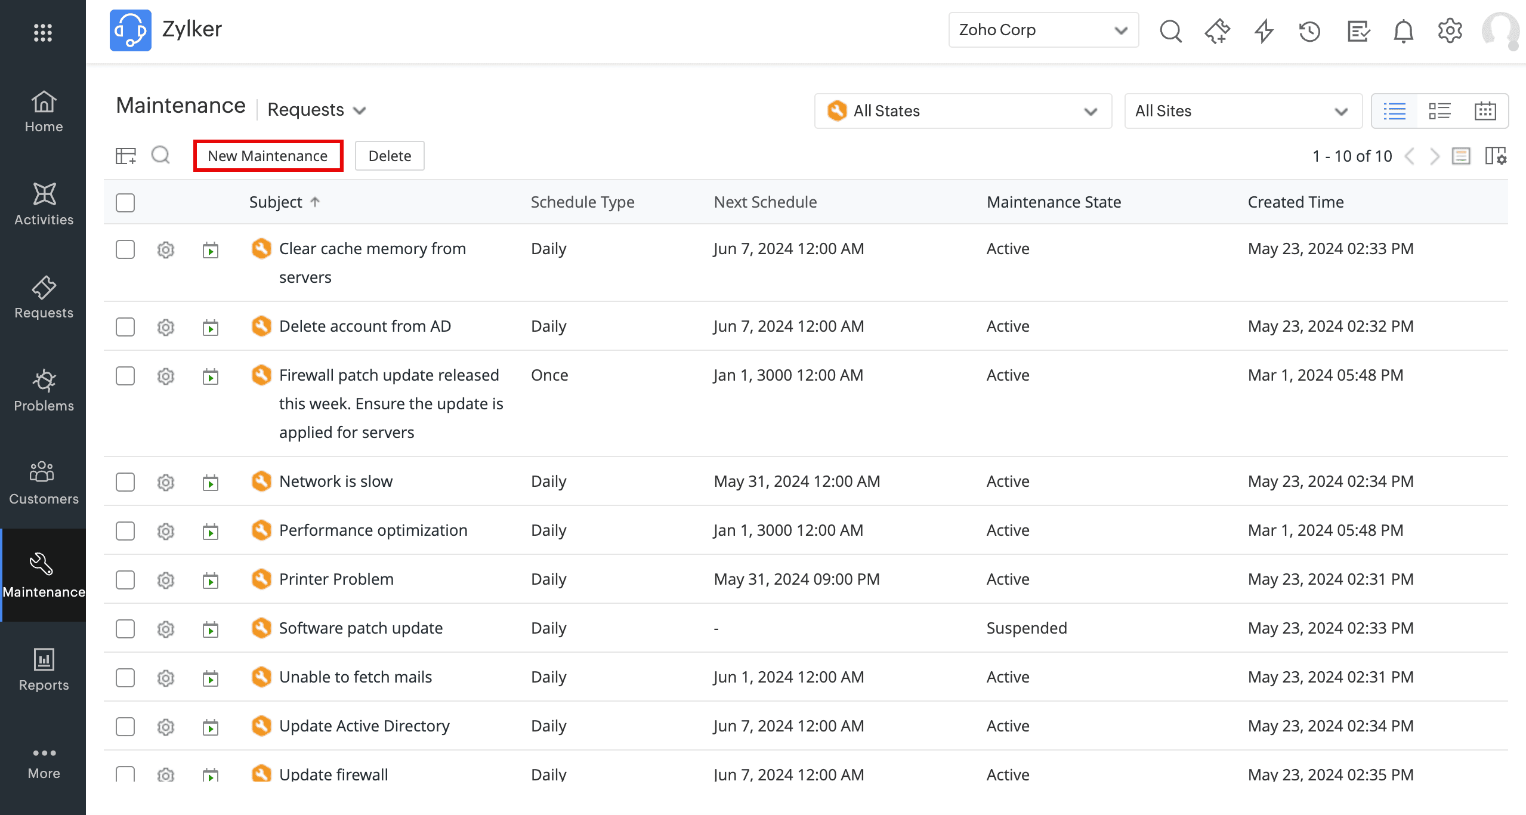Click the New Maintenance button
This screenshot has height=815, width=1526.
(268, 156)
